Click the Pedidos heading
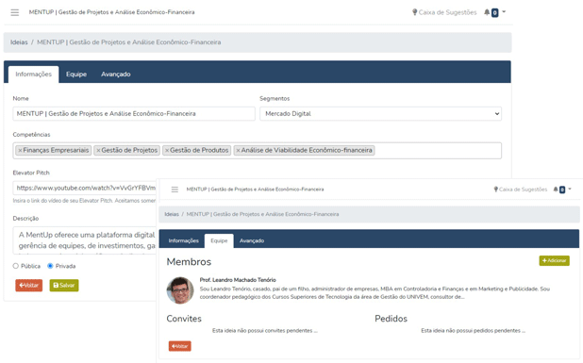Viewport: 583px width, 363px height. pyautogui.click(x=391, y=319)
